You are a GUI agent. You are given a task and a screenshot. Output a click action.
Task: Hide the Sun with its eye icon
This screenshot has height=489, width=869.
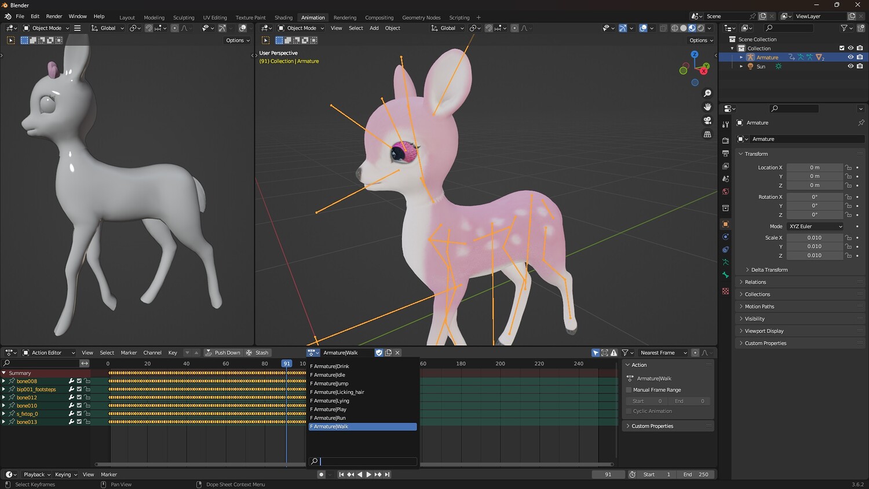point(850,66)
